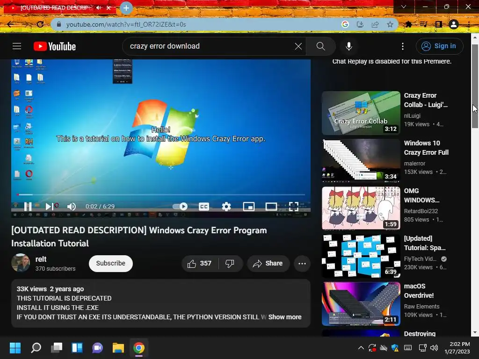Viewport: 479px width, 359px height.
Task: Click the share page icon in address bar
Action: 375,24
